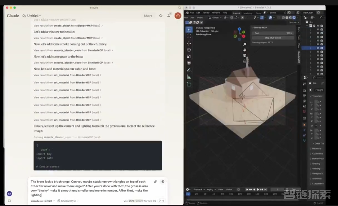Open the Keying dropdown in timeline
The width and height of the screenshot is (338, 206).
pyautogui.click(x=211, y=189)
